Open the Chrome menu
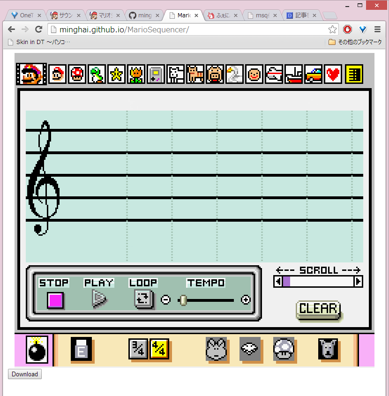Screen dimensions: 389x396 coord(377,29)
